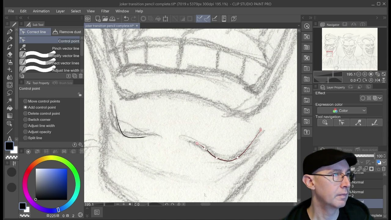Select the Airbrush tool
Viewport: 391px width, 220px height.
pyautogui.click(x=9, y=62)
